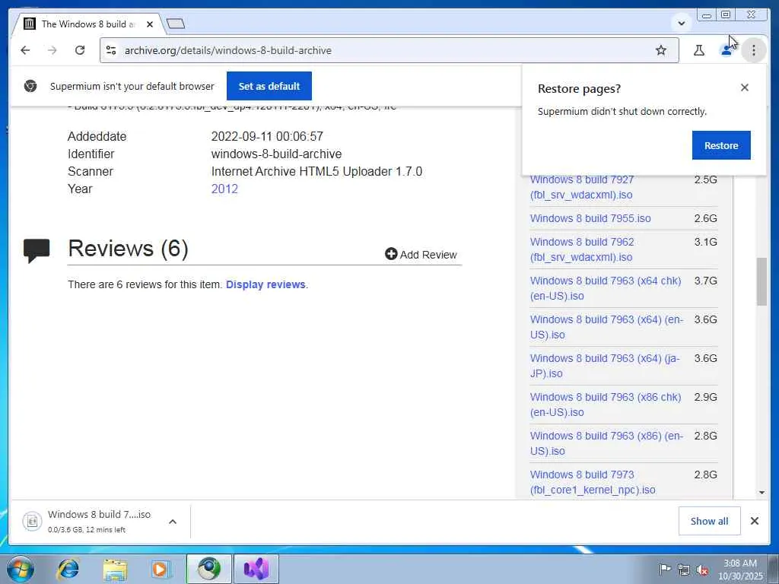Download build 7973 fbl_core1_kernel_npc iso
The height and width of the screenshot is (584, 779).
pos(592,481)
